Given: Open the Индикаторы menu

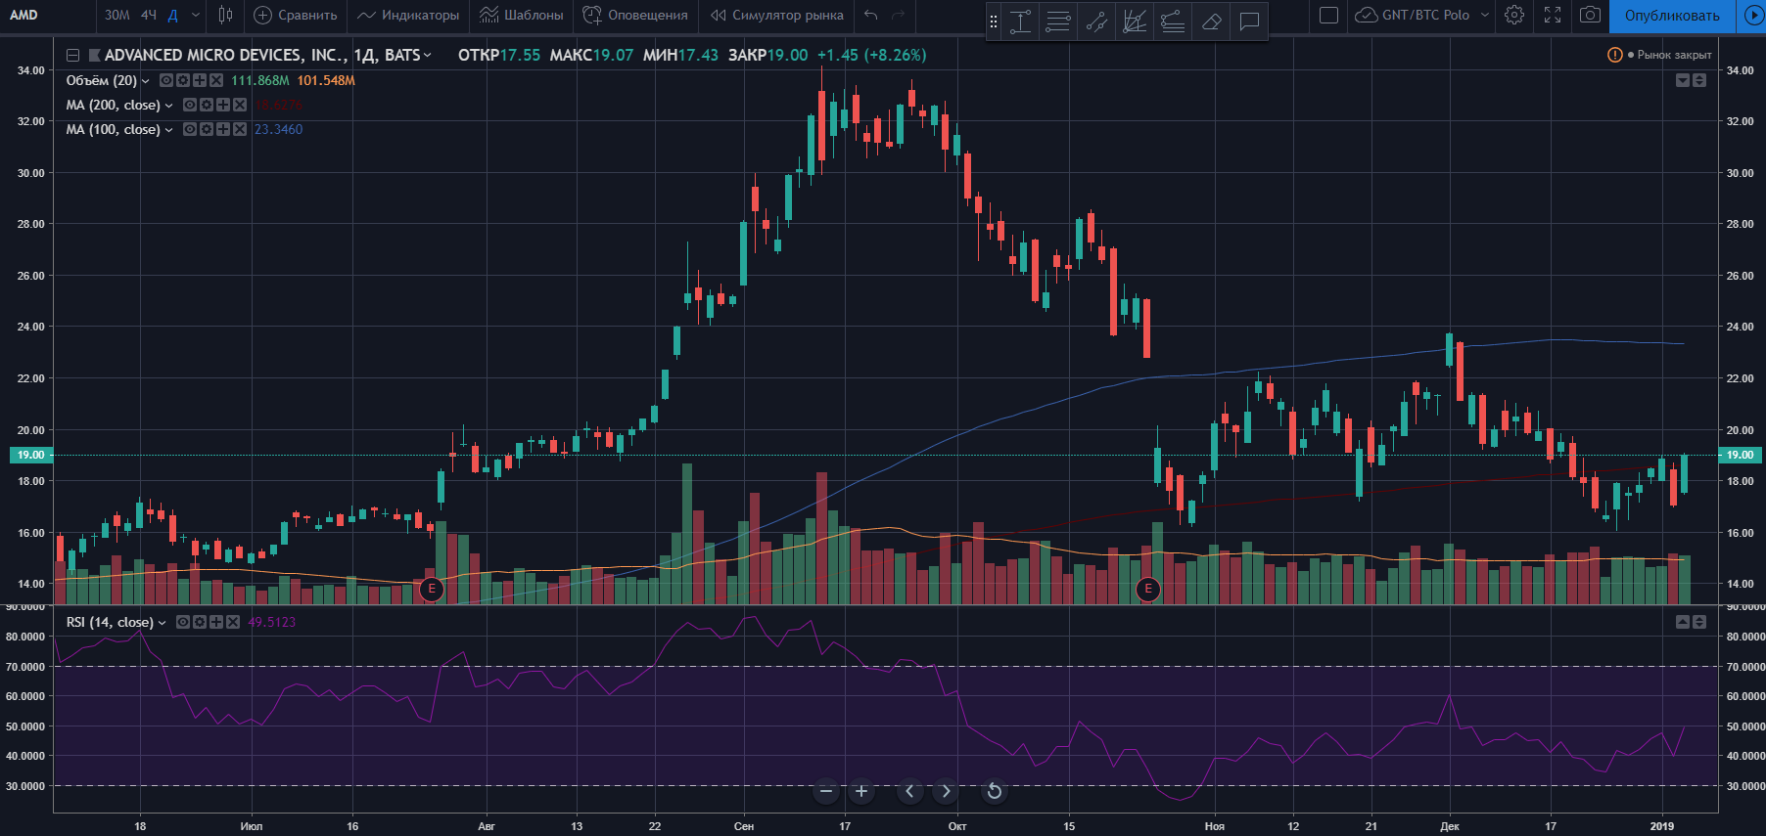Looking at the screenshot, I should tap(408, 15).
